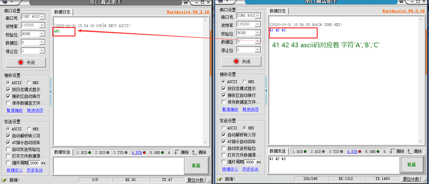
Task: Click 发送 button in right window
Action: tap(411, 165)
